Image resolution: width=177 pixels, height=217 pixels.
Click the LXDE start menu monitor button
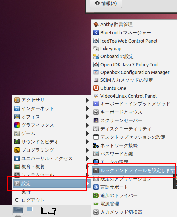tap(18, 211)
